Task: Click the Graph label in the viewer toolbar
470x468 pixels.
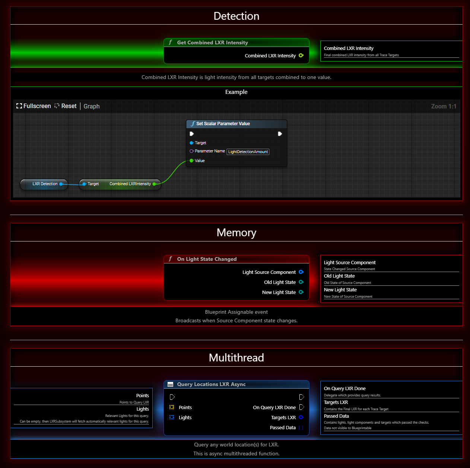Action: [92, 106]
